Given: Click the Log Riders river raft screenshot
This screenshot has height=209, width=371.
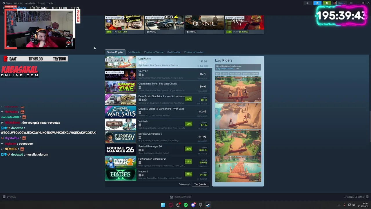Looking at the screenshot, I should (x=238, y=169).
